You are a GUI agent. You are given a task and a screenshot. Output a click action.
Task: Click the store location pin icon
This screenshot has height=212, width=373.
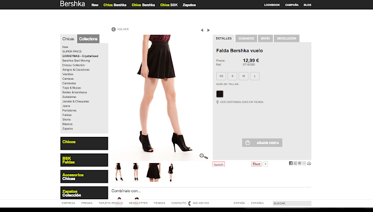point(217,102)
